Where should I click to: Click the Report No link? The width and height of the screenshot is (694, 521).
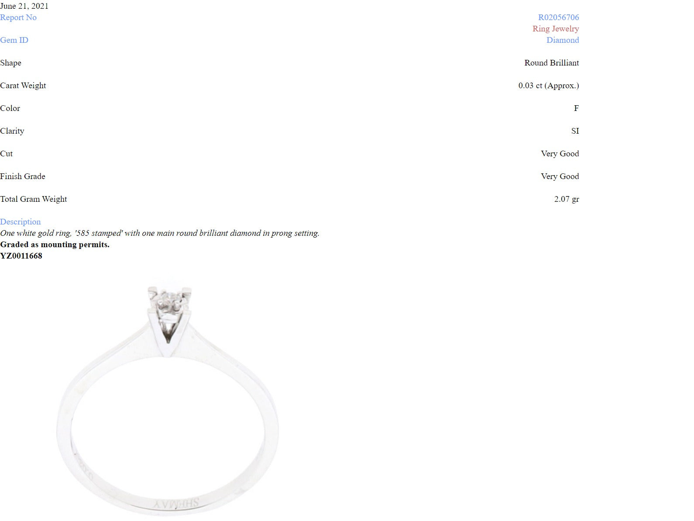pyautogui.click(x=18, y=17)
